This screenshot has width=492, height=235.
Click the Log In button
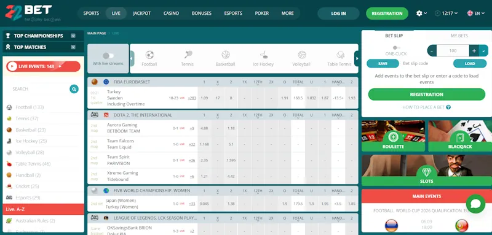338,13
